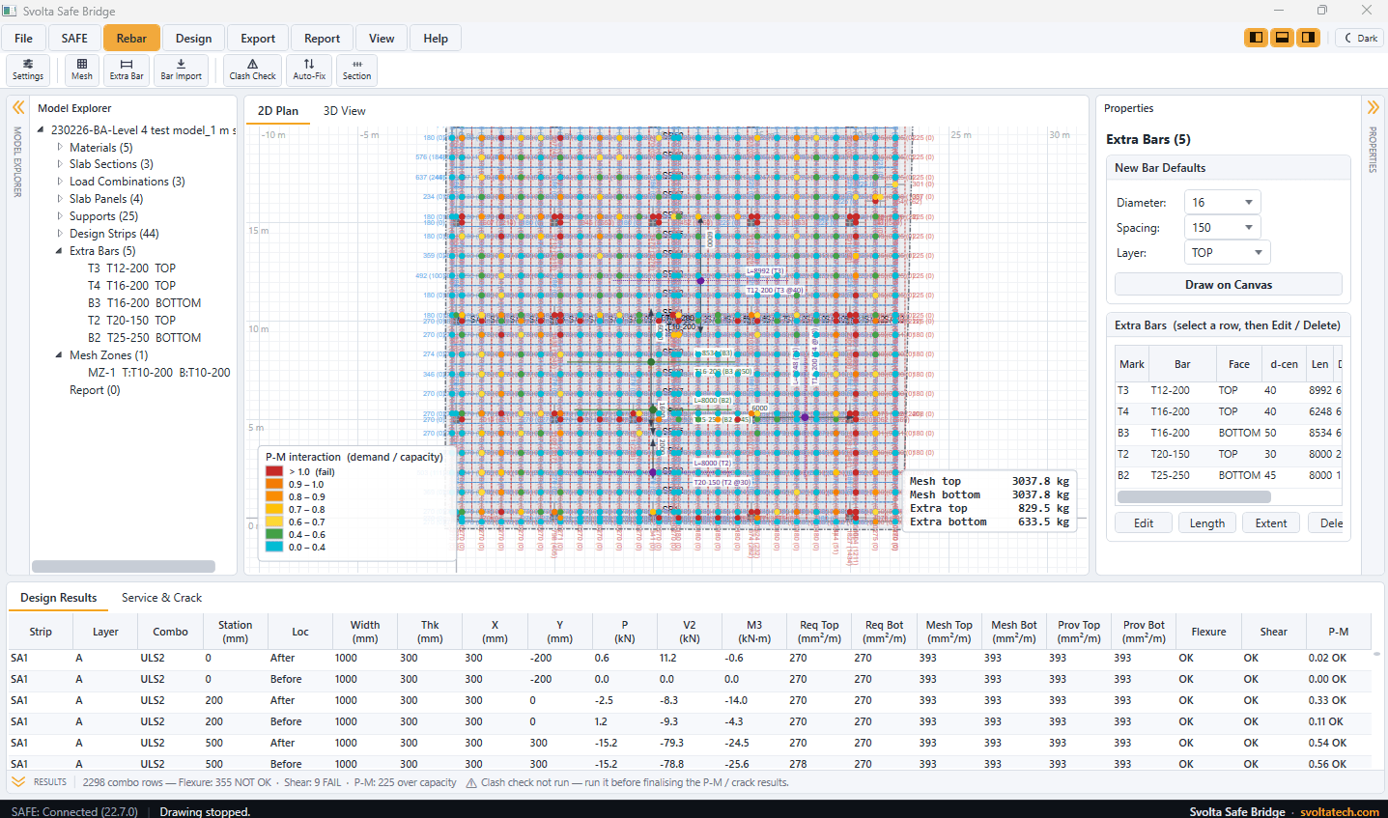Expand the Slab Panels (4) node

coord(60,199)
